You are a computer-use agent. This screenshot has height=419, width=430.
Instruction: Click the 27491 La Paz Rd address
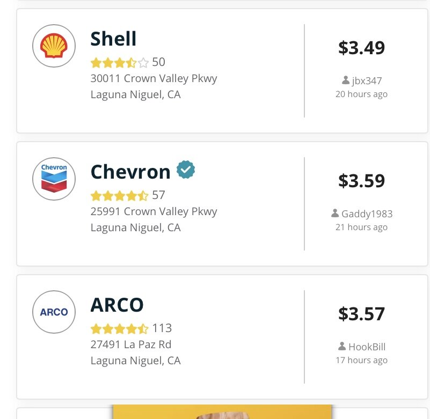(x=131, y=344)
